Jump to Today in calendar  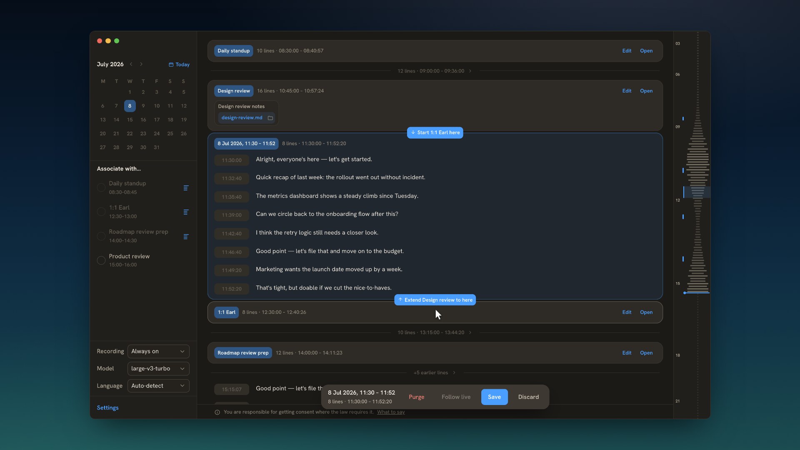[x=179, y=65]
